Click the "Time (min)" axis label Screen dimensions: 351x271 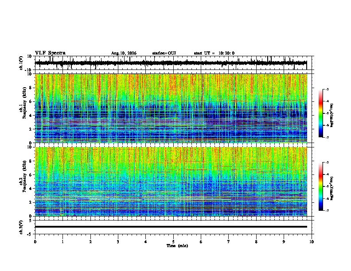(x=177, y=246)
